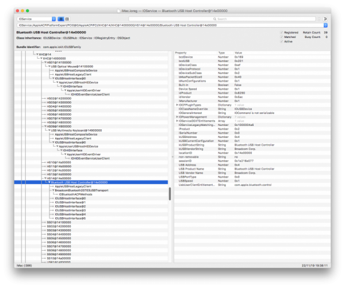Select the USB Vendor Name property row
This screenshot has height=288, width=345.
252,173
